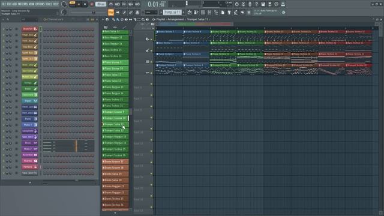Open the EDIT menu
This screenshot has width=384, height=216.
pos(9,4)
